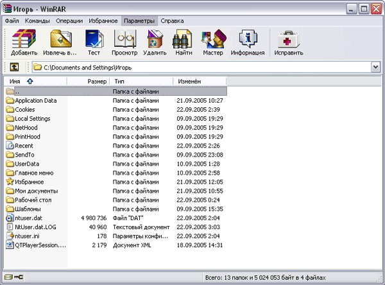Screen dimensions: 385x285
Task: Open the Файл menu
Action: coord(12,21)
